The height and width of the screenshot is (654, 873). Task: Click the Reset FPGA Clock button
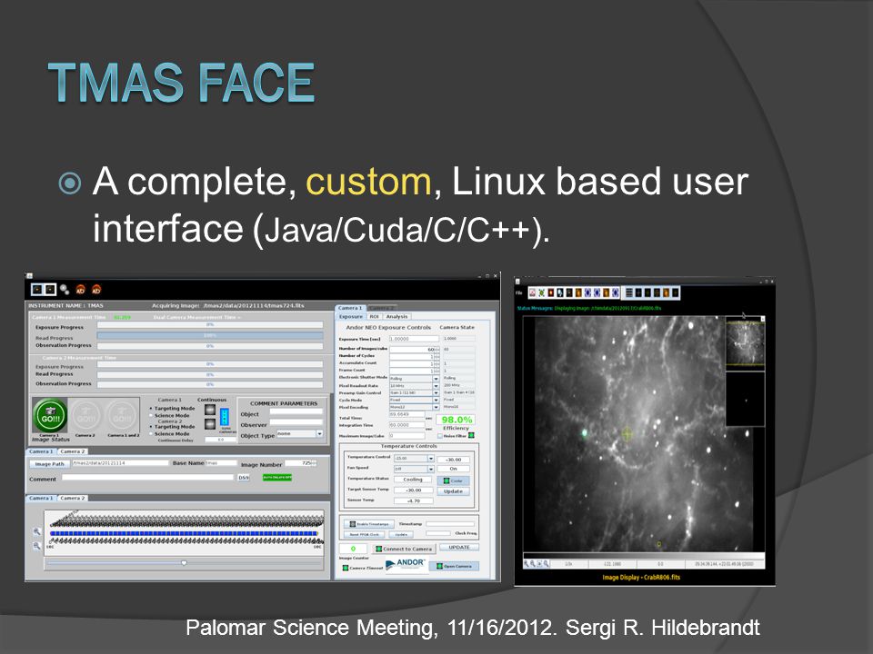[365, 534]
